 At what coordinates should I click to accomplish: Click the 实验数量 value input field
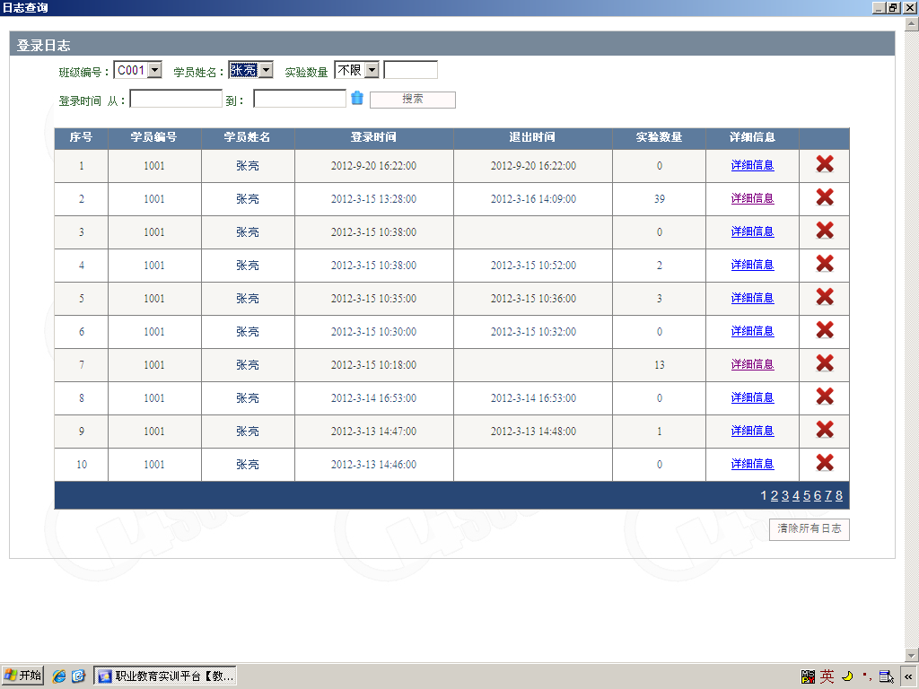coord(411,70)
